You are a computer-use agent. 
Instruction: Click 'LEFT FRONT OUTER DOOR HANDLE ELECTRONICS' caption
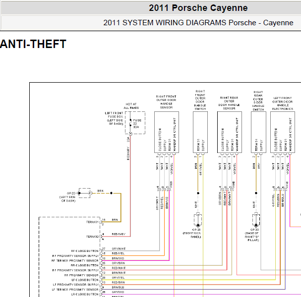pos(283,103)
